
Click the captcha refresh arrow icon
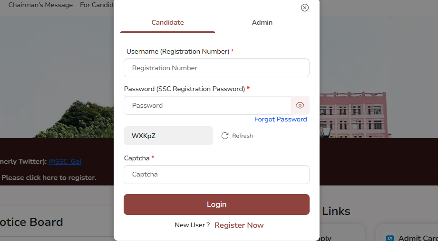click(x=225, y=136)
